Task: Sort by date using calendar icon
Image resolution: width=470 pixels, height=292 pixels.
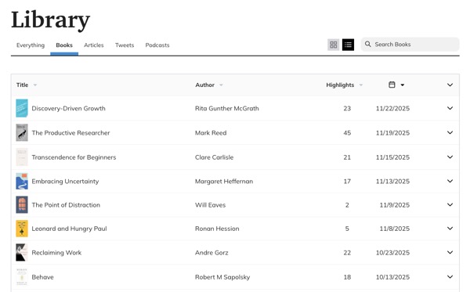Action: (x=392, y=85)
